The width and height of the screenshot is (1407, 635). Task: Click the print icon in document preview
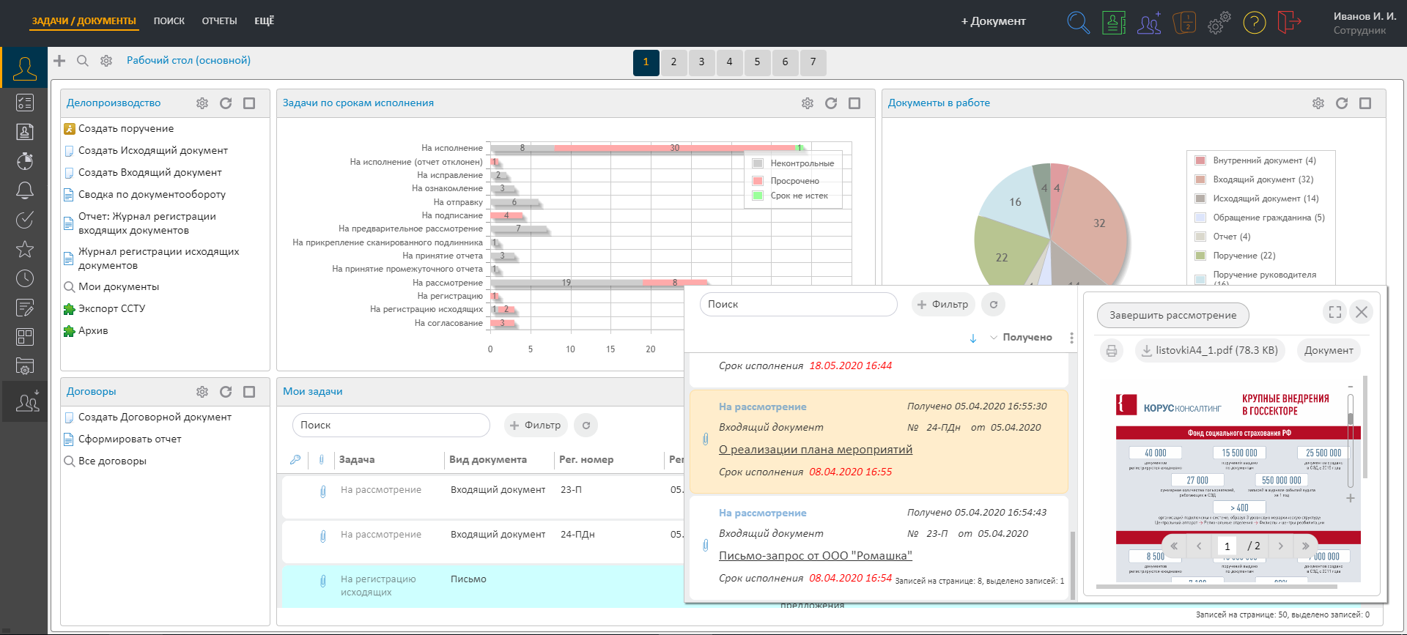tap(1111, 351)
